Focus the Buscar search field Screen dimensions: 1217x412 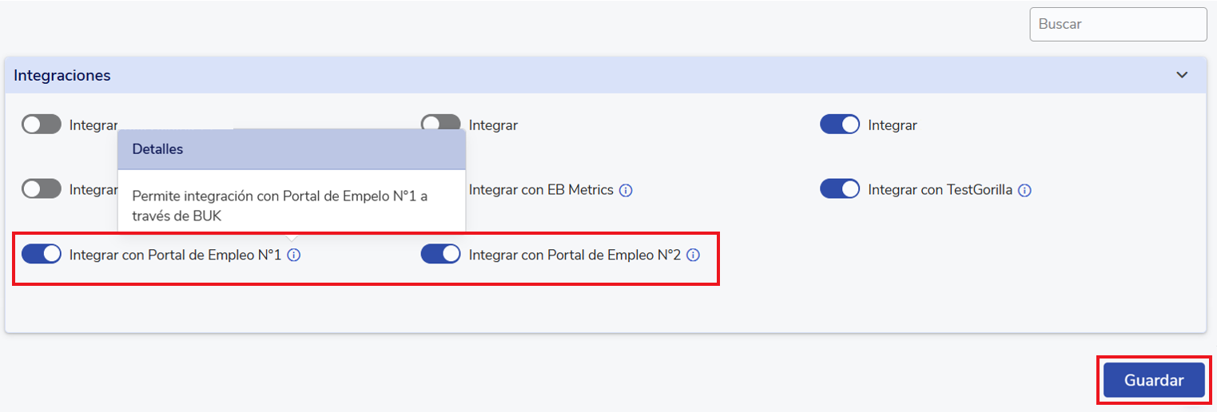point(1118,24)
